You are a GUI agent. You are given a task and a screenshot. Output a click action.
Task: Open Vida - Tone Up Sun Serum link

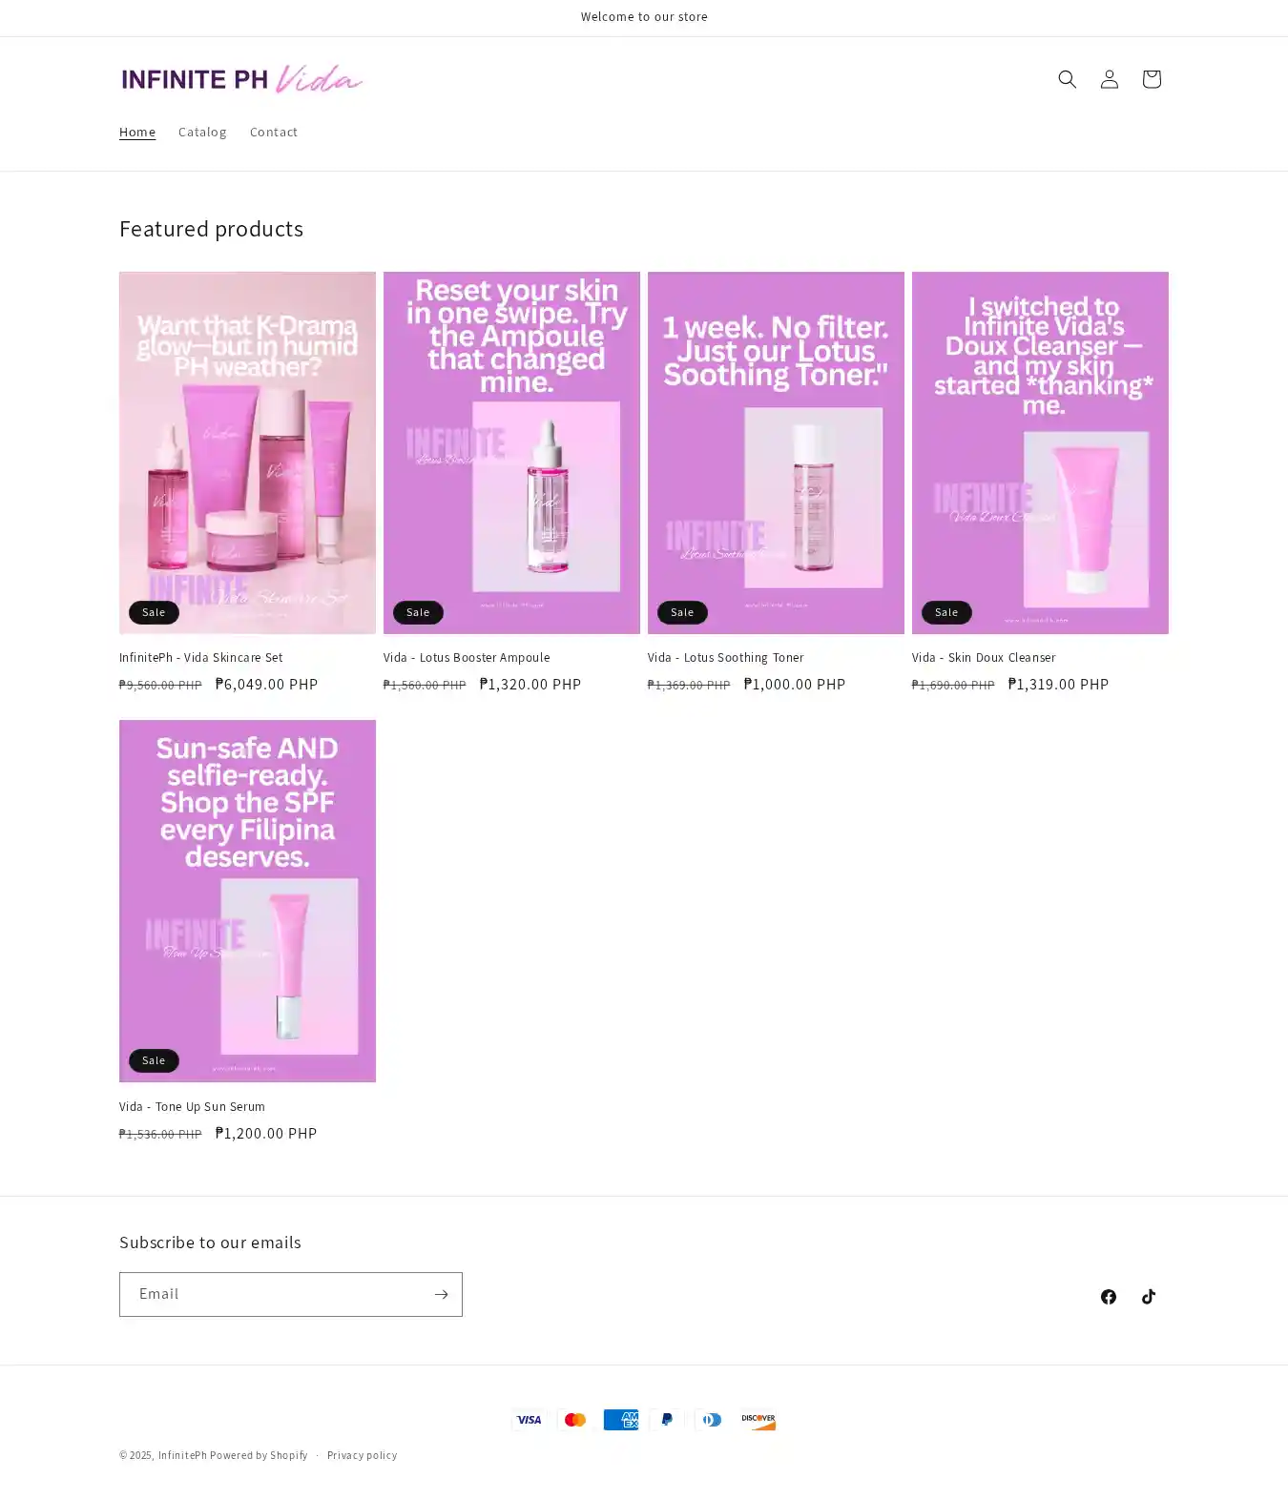point(192,1106)
